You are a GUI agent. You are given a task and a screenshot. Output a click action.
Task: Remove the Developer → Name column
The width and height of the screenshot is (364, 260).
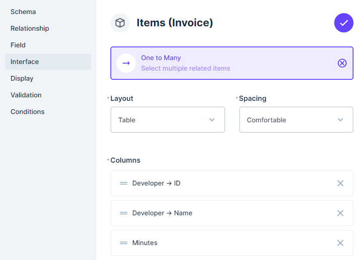click(340, 213)
